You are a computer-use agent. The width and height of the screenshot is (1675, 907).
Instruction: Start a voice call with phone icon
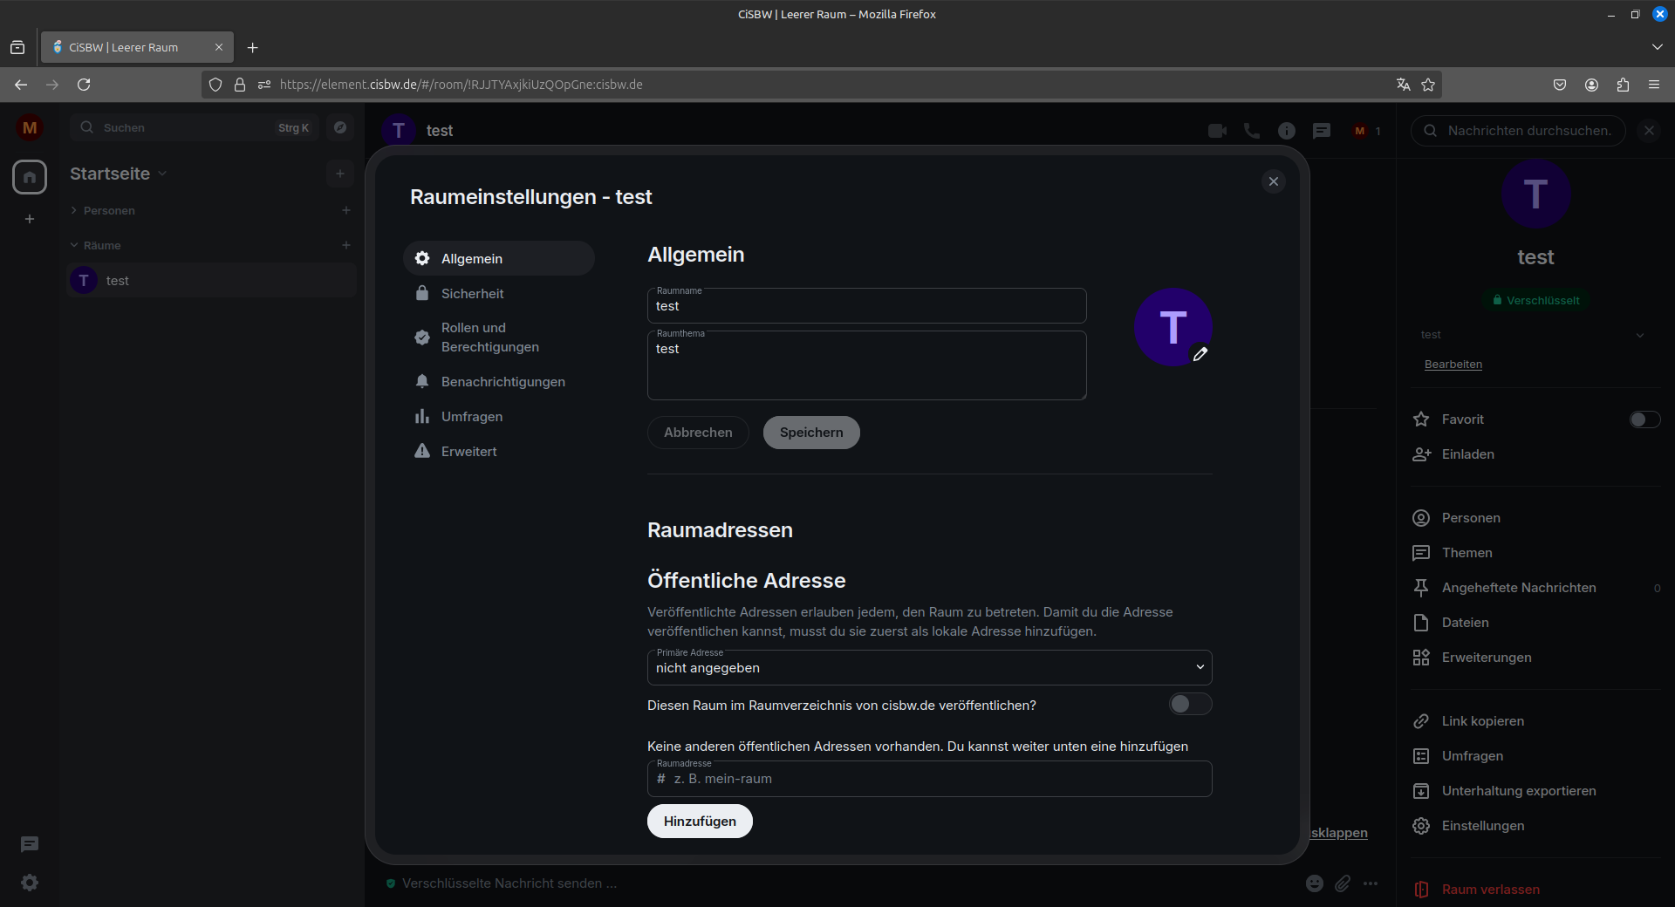point(1252,131)
